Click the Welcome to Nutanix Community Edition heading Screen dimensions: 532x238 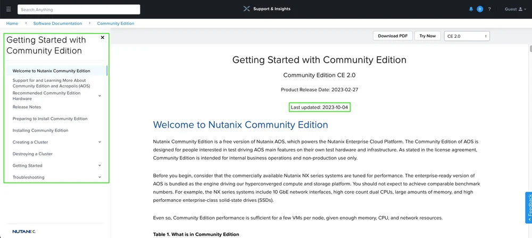pos(240,125)
